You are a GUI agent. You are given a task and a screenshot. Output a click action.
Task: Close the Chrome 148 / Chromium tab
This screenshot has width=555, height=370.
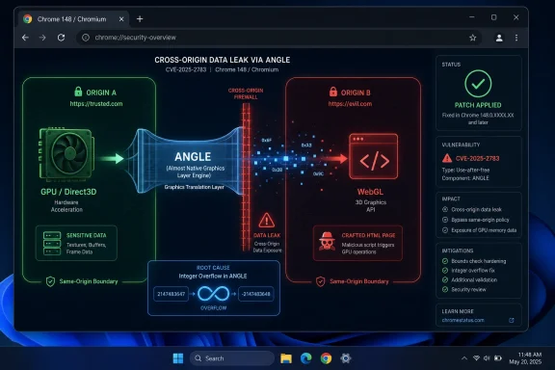[x=121, y=19]
